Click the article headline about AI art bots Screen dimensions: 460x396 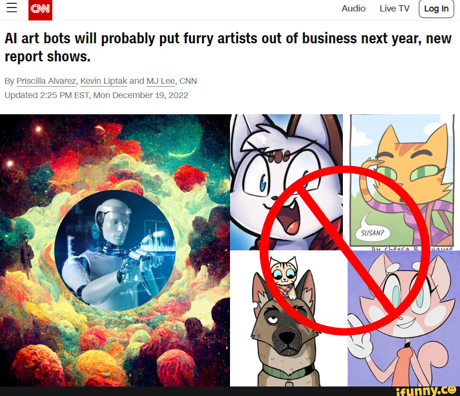[228, 47]
